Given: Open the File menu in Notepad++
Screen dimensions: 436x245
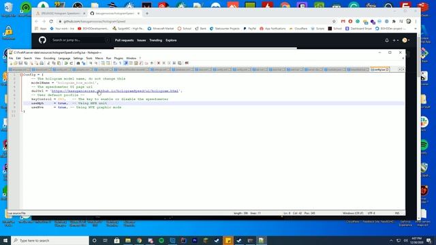Looking at the screenshot, I should pyautogui.click(x=11, y=59).
